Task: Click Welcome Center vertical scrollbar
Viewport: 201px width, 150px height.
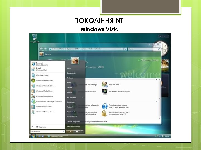Action: click(160, 99)
